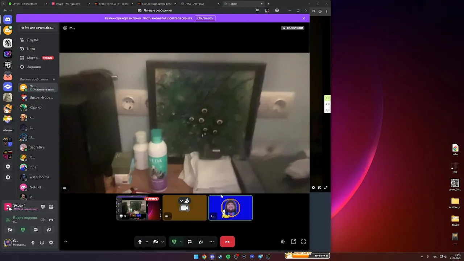Expand camera options arrow in call bar

coord(162,241)
